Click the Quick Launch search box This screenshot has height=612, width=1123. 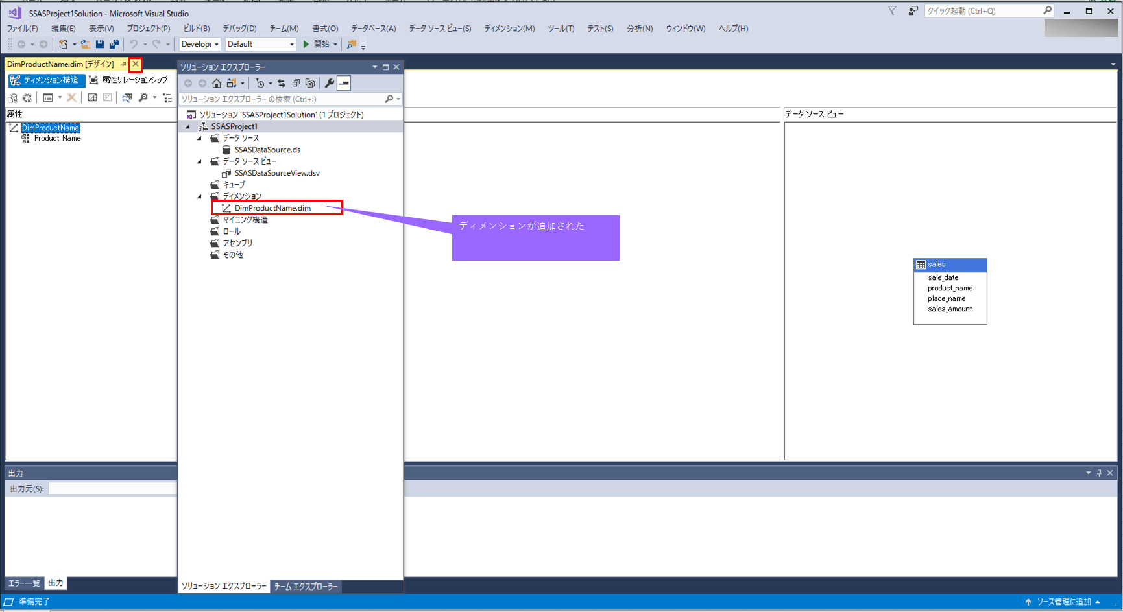989,10
